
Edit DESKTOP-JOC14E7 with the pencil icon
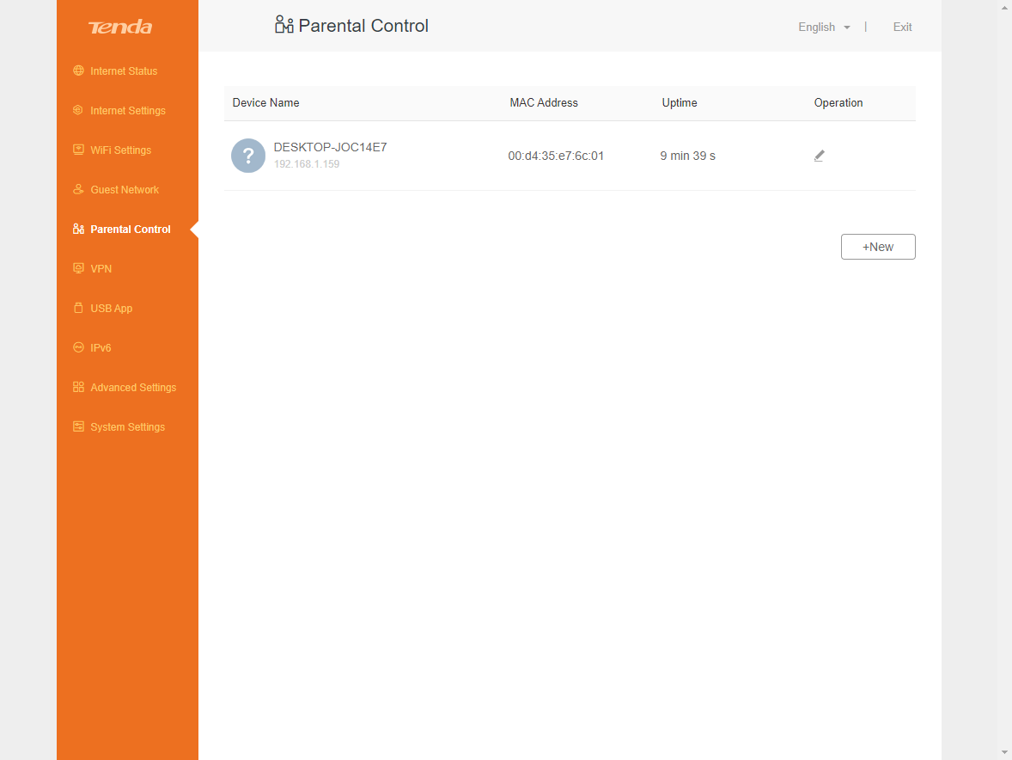(819, 156)
